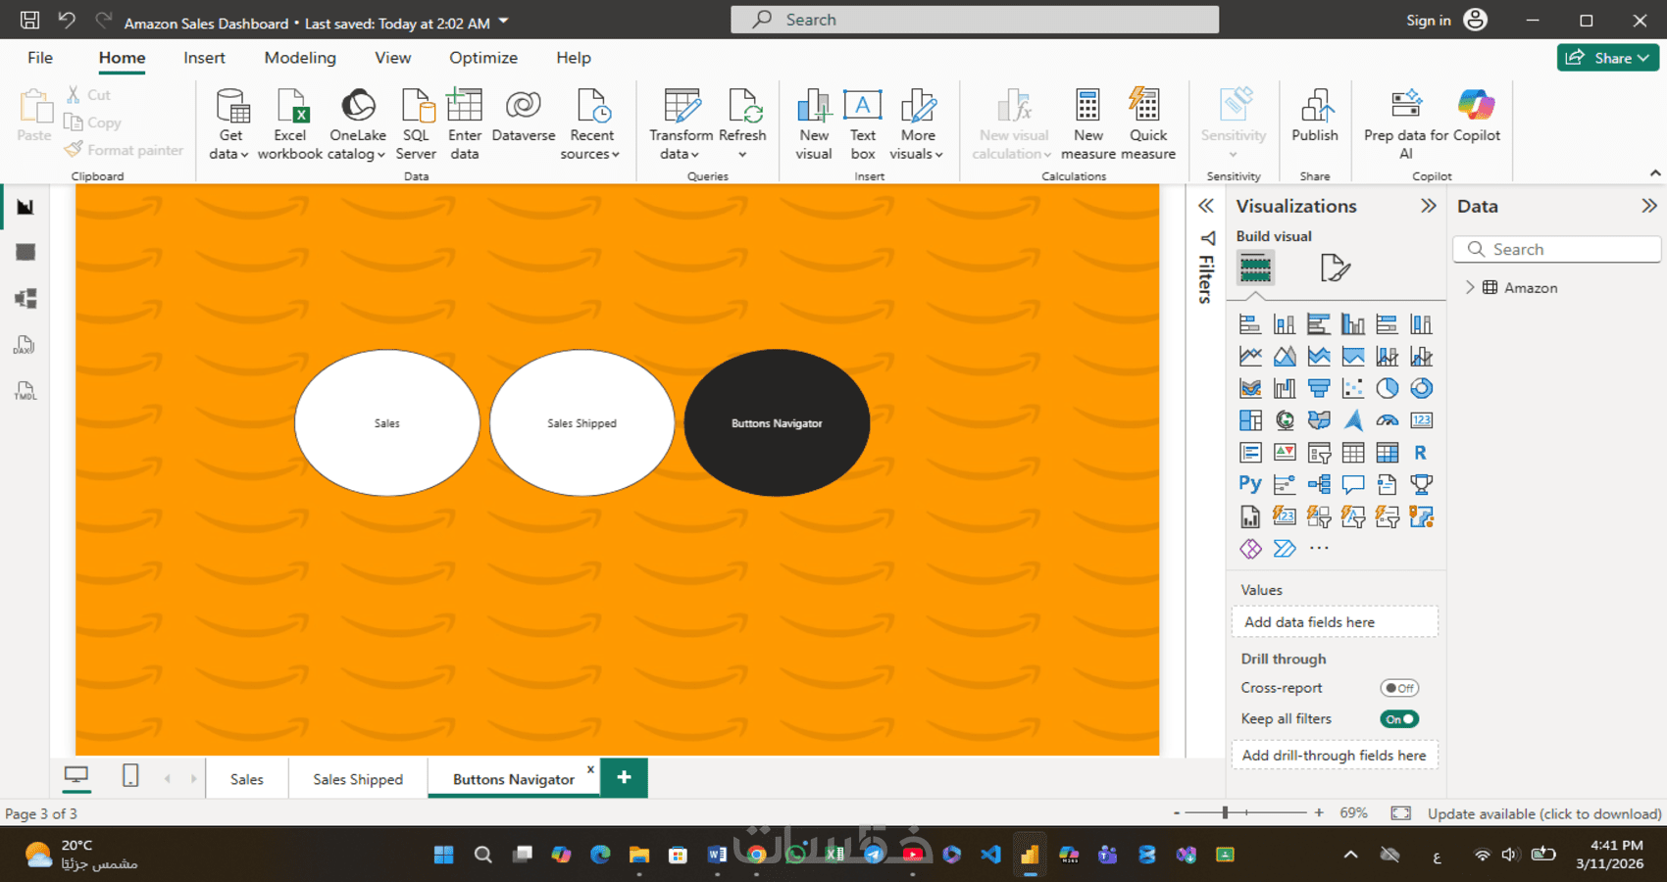The width and height of the screenshot is (1667, 882).
Task: Insert a Donut chart visual
Action: click(1422, 389)
